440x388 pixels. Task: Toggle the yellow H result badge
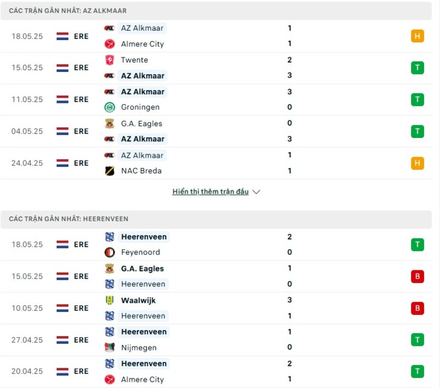point(418,36)
